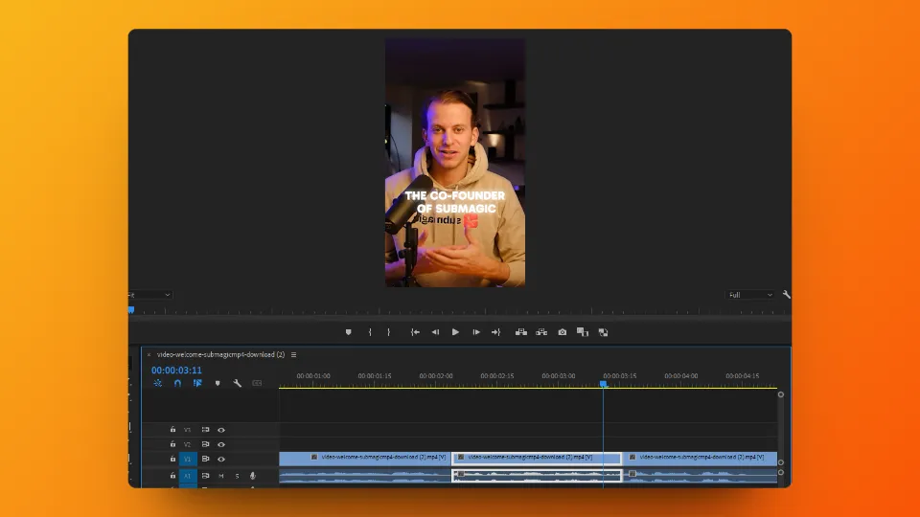This screenshot has height=517, width=920.
Task: Click voice-over record microphone on A1
Action: [x=253, y=476]
